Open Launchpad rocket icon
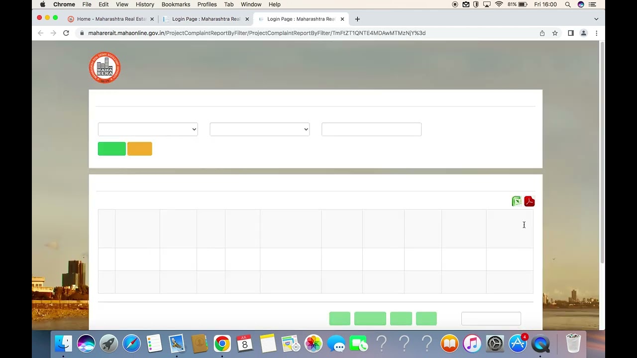Screen dimensions: 637x358 (x=108, y=344)
